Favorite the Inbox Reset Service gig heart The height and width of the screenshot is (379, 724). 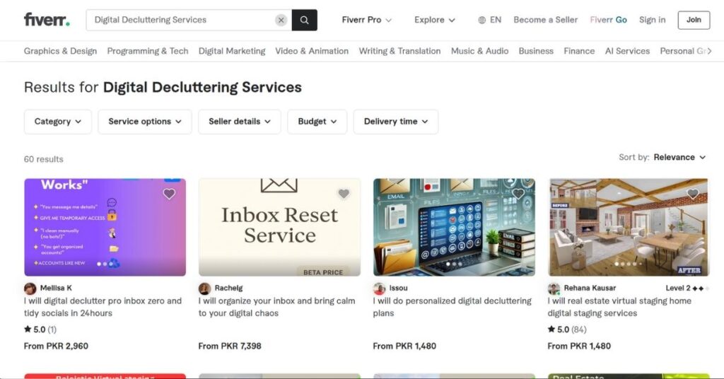(x=344, y=194)
